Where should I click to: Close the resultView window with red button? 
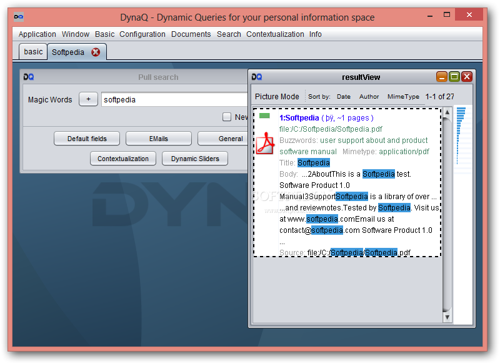(466, 77)
